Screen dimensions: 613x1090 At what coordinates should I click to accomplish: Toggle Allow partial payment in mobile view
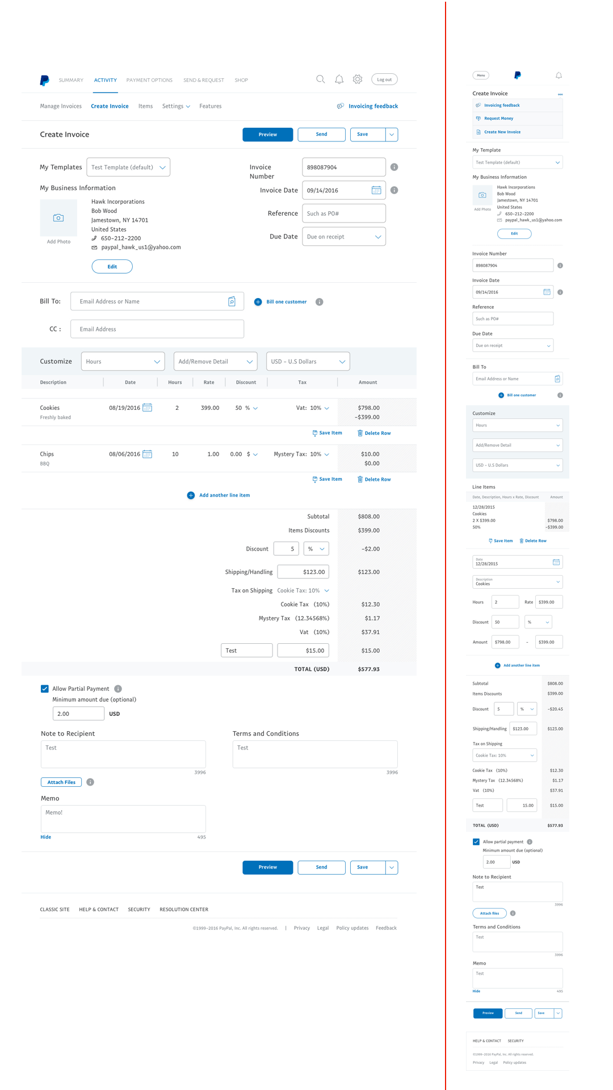click(x=476, y=842)
